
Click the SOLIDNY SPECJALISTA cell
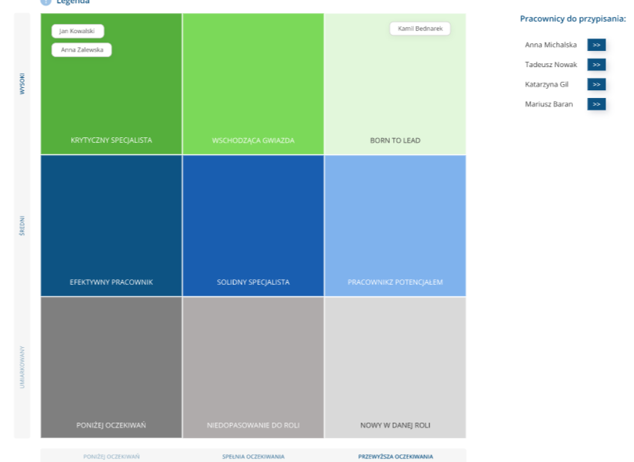(x=253, y=226)
